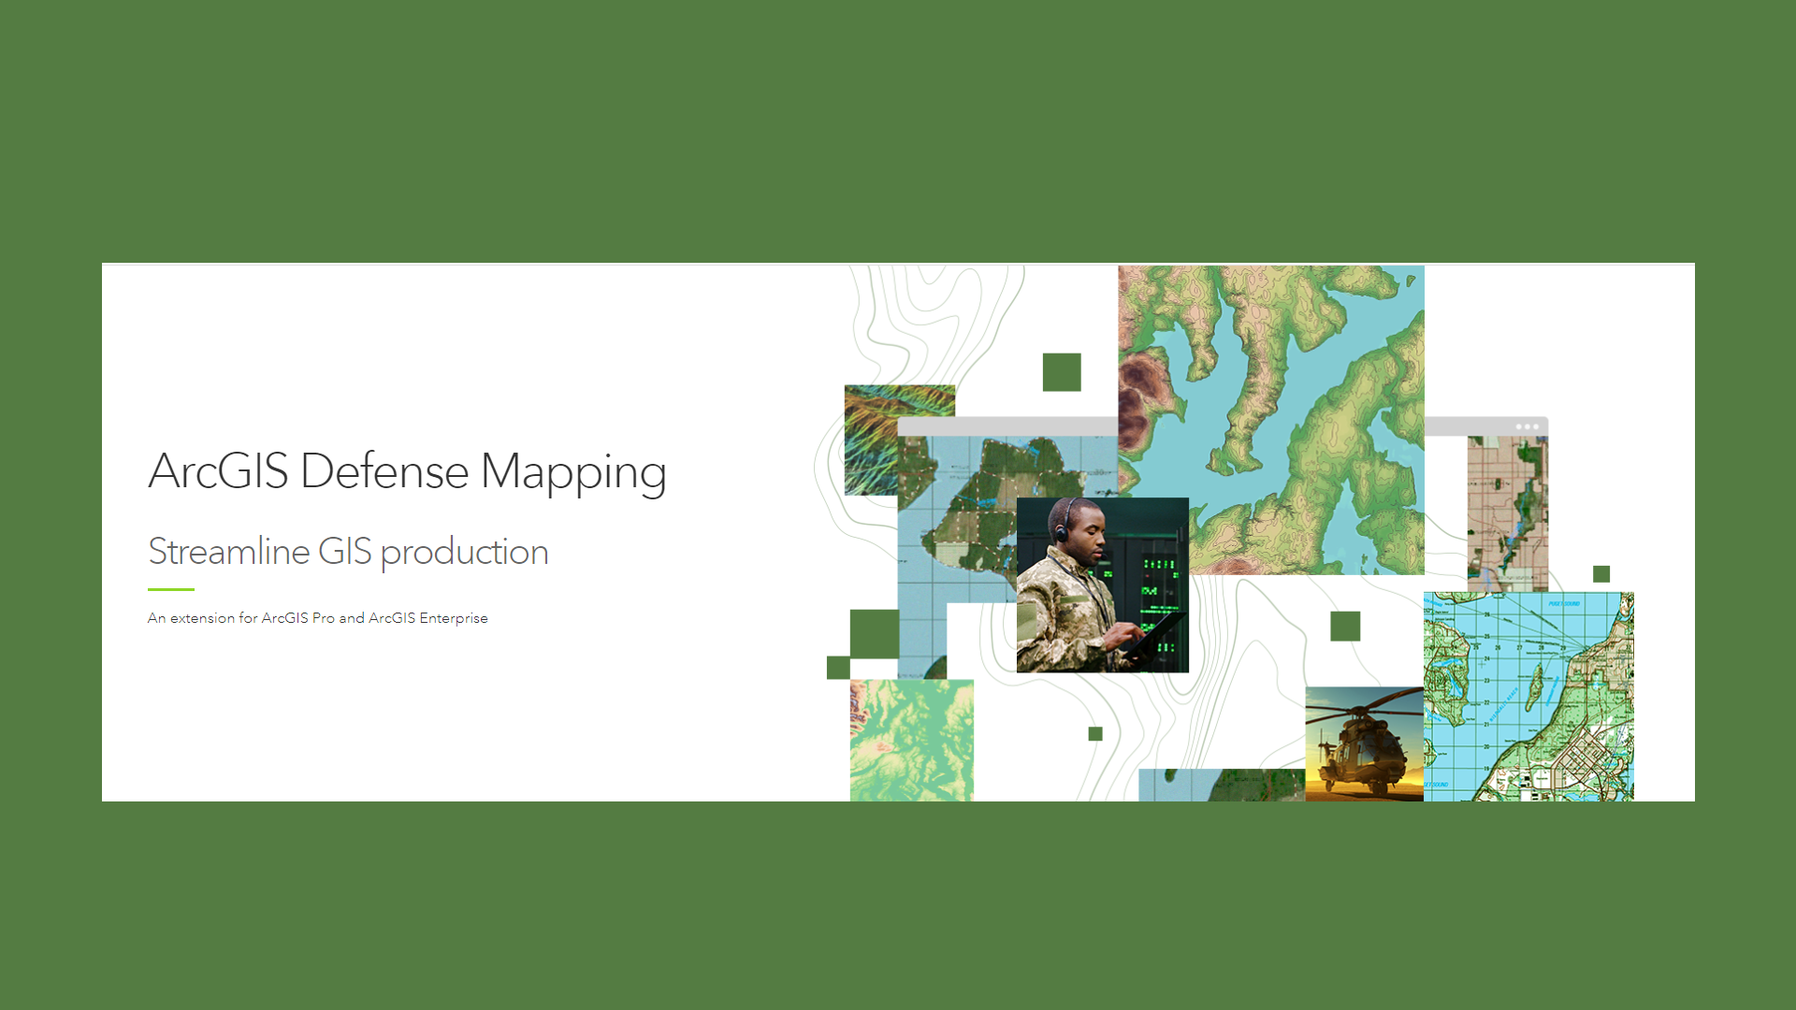Click green square above the satellite map window
Image resolution: width=1796 pixels, height=1010 pixels.
[1062, 372]
